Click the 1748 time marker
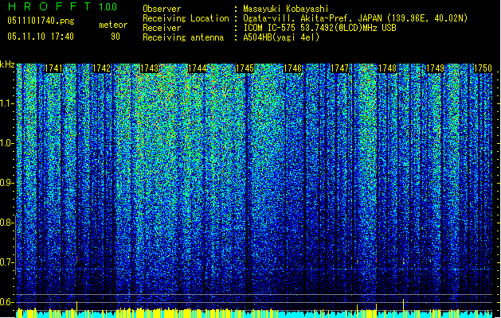This screenshot has width=501, height=318. [387, 68]
